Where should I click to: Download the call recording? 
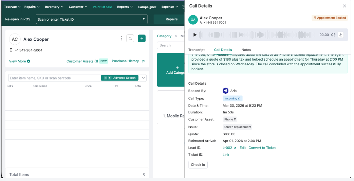[341, 35]
